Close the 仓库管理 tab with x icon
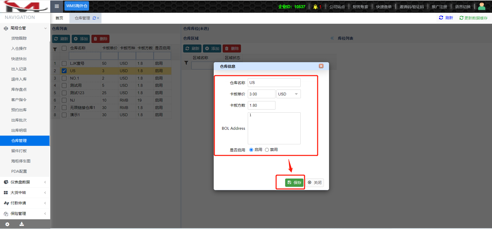 (x=98, y=18)
